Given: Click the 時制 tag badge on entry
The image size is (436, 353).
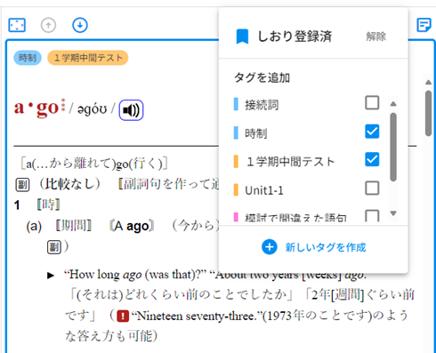Looking at the screenshot, I should click(28, 58).
